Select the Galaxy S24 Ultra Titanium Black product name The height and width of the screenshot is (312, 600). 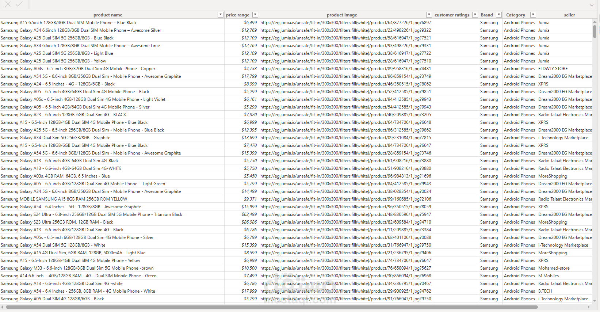click(91, 214)
